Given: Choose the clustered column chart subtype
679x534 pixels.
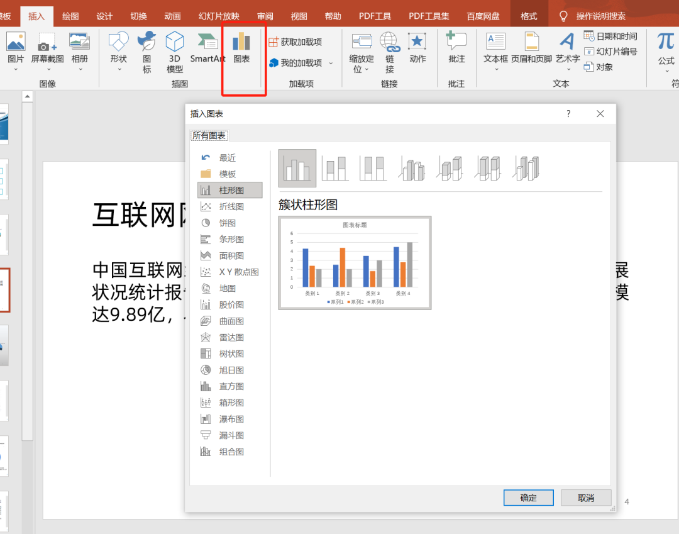Looking at the screenshot, I should click(297, 168).
